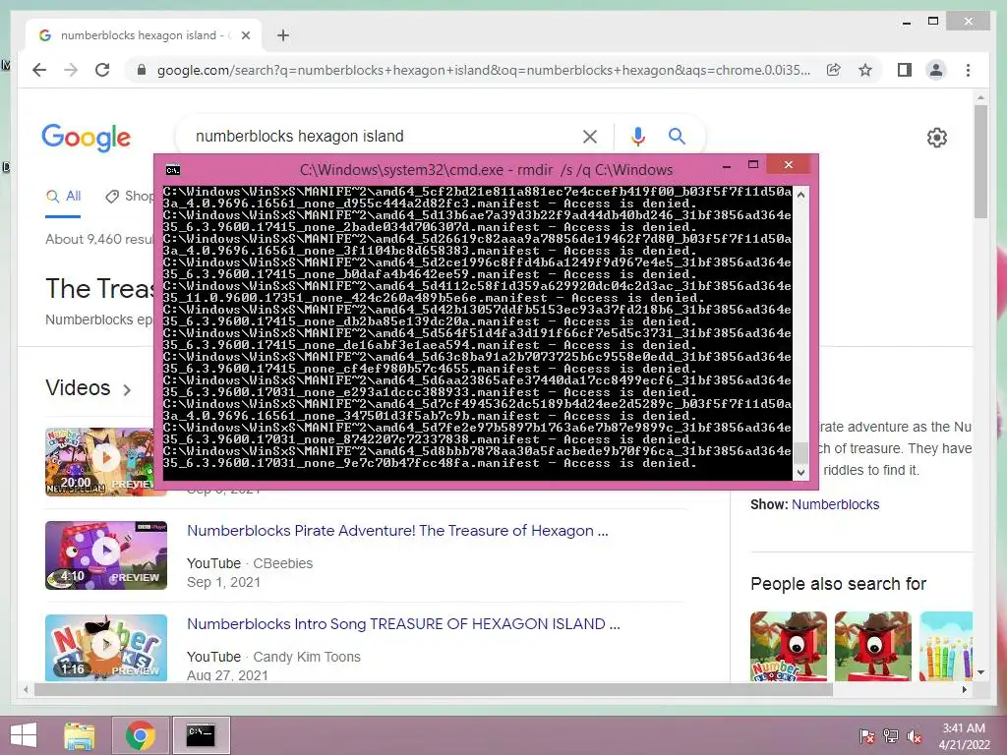Open the 1:16 Intro Song thumbnail

click(106, 648)
